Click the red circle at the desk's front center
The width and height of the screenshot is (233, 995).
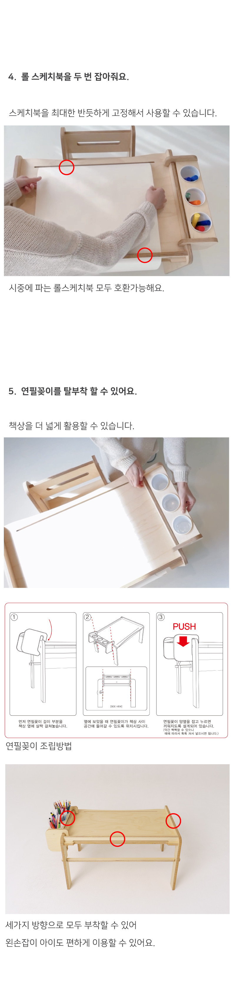[x=117, y=839]
